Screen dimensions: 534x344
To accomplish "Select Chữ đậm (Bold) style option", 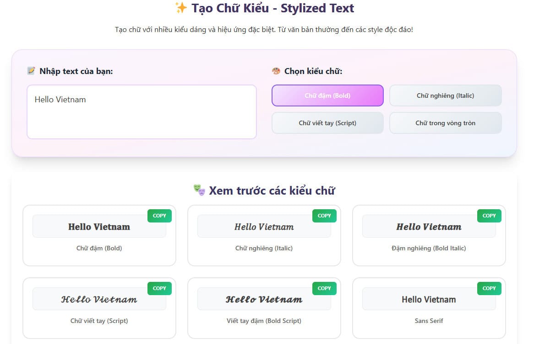I will 327,95.
